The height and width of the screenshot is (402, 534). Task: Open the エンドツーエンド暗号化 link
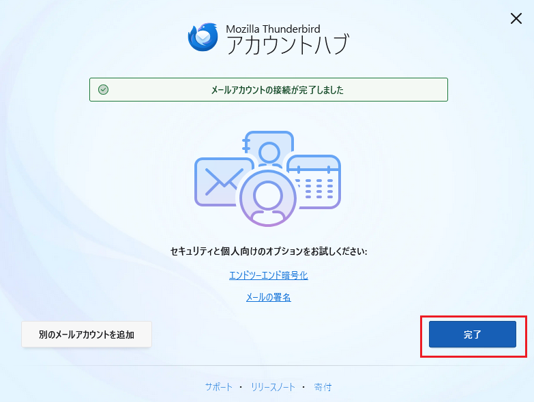coord(268,275)
